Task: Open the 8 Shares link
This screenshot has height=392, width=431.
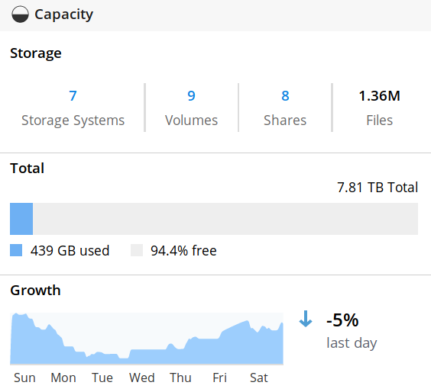Action: [x=285, y=96]
